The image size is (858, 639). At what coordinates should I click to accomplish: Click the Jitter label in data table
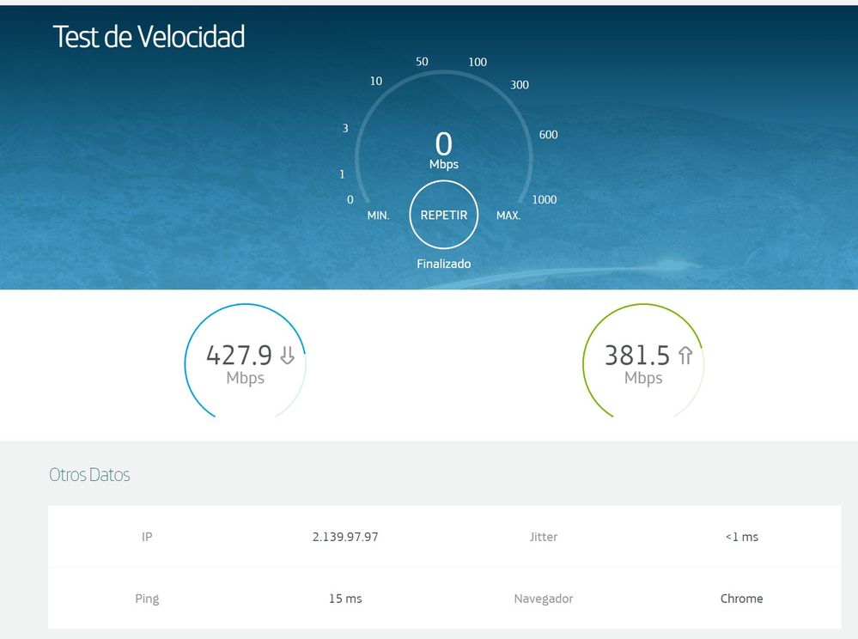tap(543, 537)
